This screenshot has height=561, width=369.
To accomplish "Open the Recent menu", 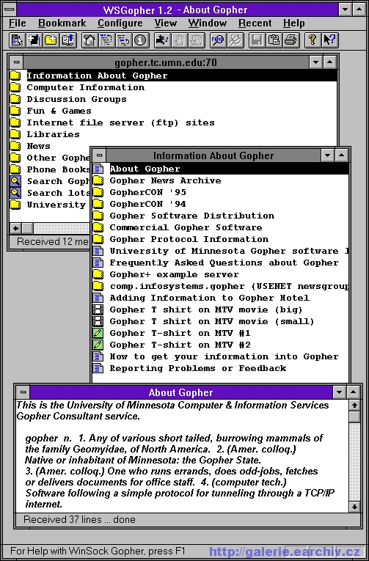I will tap(255, 23).
